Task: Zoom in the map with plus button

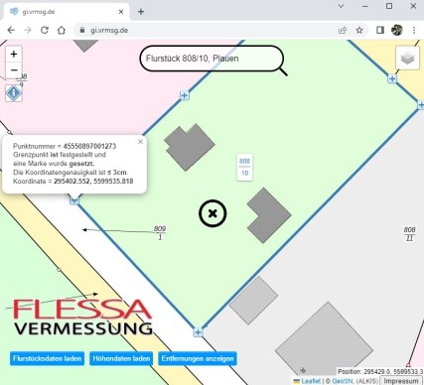Action: pos(14,54)
